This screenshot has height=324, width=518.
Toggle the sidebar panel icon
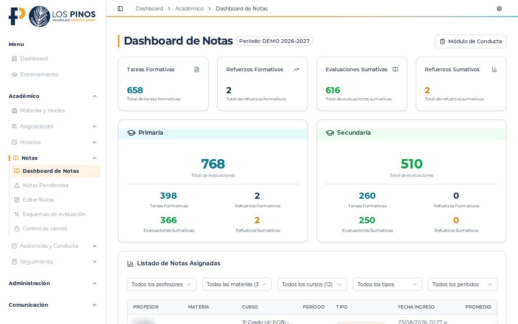point(120,9)
